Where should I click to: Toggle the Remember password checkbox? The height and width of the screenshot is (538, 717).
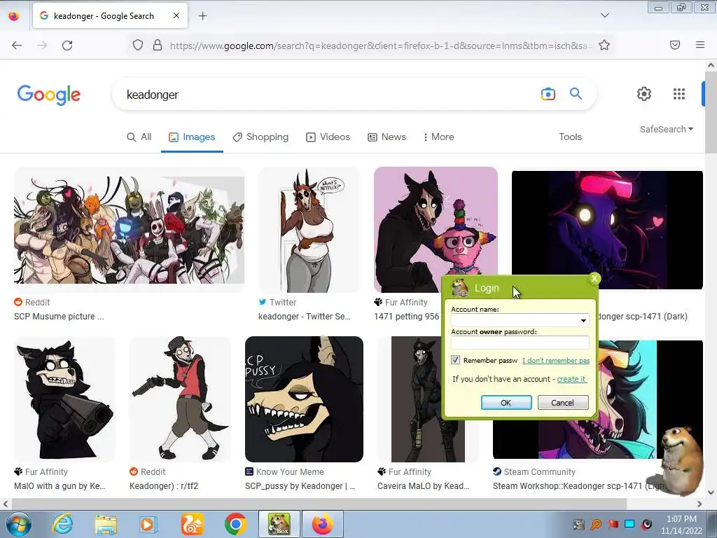(455, 360)
